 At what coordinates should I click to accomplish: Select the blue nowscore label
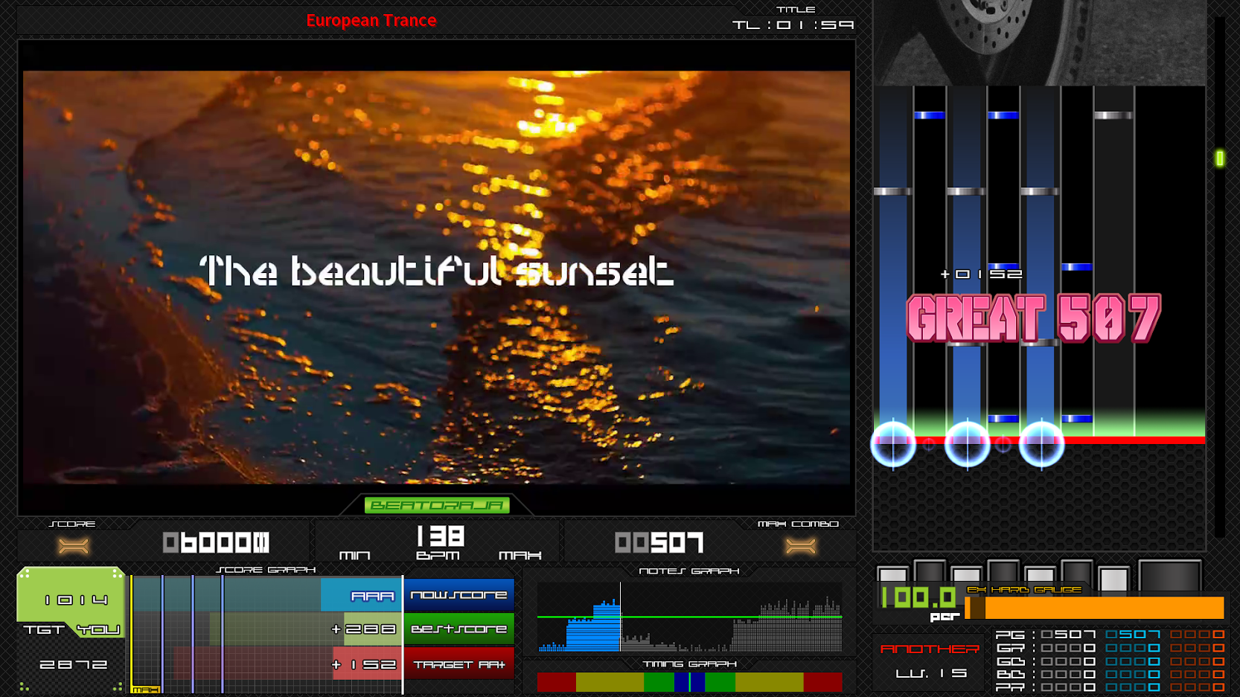point(459,595)
